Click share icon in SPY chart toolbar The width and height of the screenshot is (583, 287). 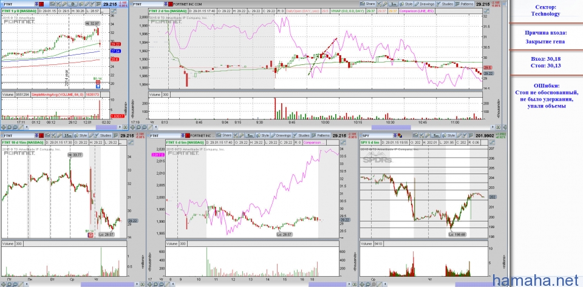click(415, 135)
